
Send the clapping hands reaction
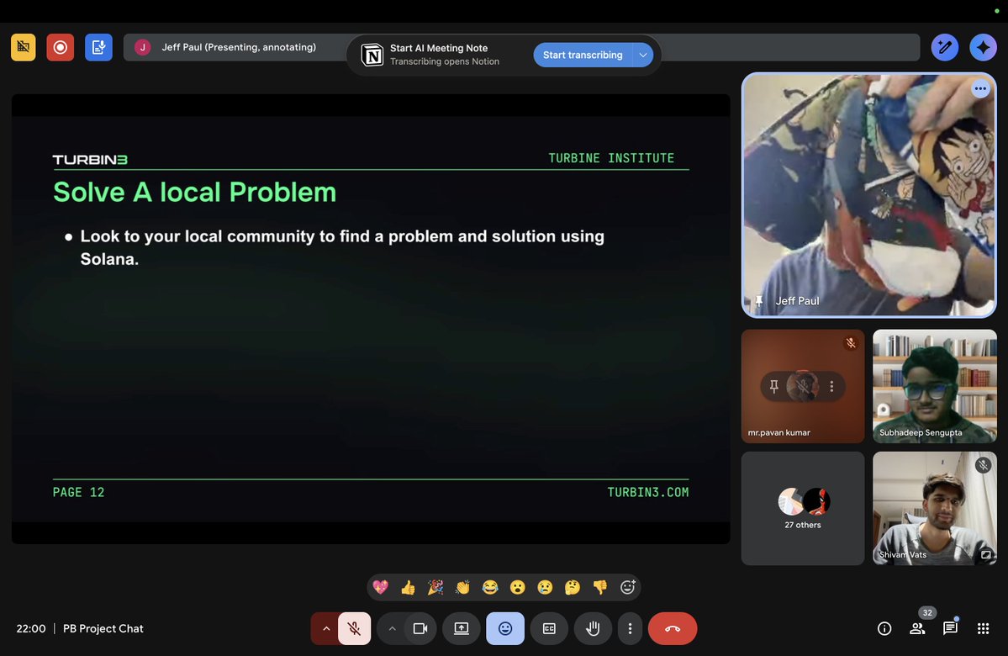click(x=463, y=587)
